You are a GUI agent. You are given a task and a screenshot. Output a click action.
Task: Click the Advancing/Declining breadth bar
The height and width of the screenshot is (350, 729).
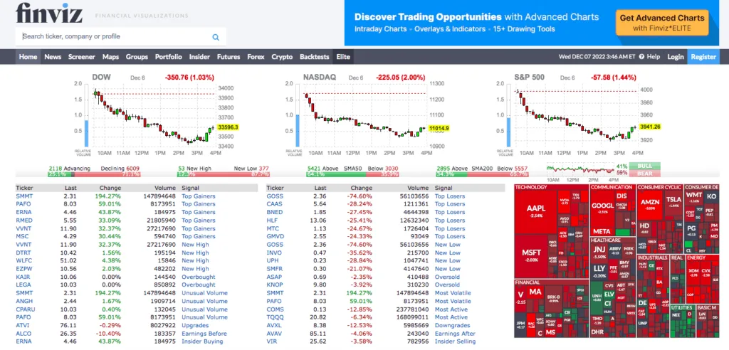click(94, 174)
